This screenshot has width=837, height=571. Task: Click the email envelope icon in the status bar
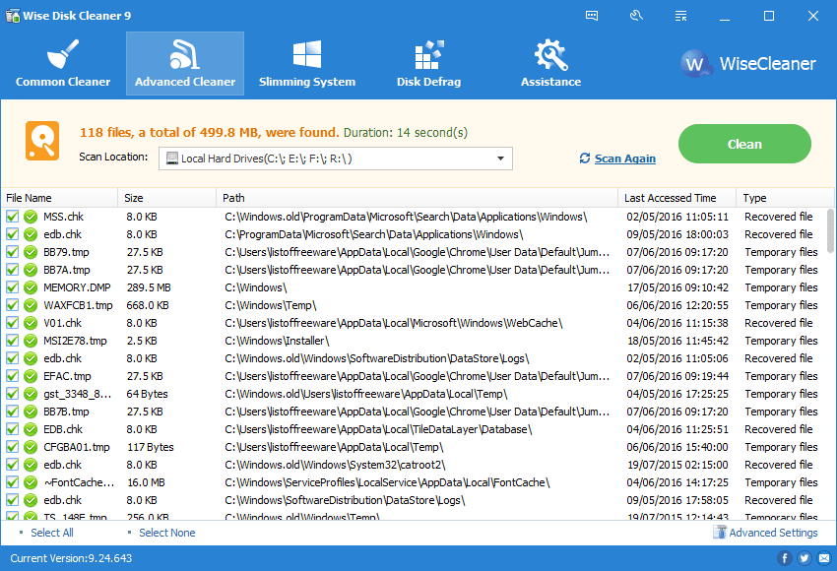coord(824,558)
